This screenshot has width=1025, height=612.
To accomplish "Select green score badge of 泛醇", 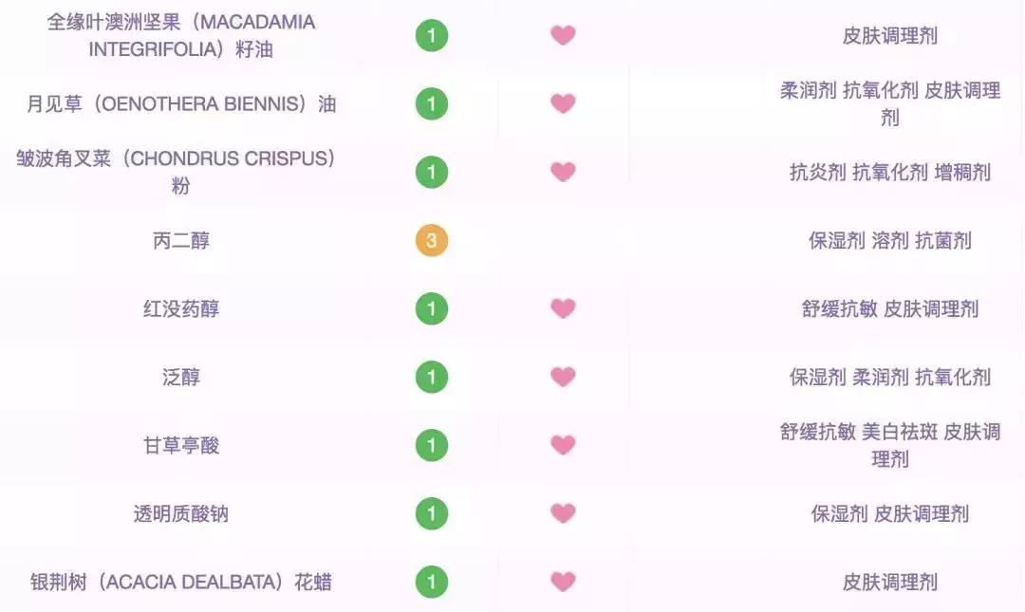I will (x=431, y=377).
